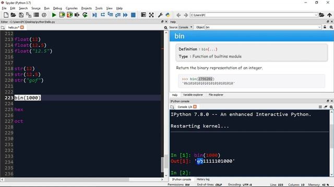Image resolution: width=334 pixels, height=187 pixels.
Task: Switch to History log tab
Action: coord(203,179)
